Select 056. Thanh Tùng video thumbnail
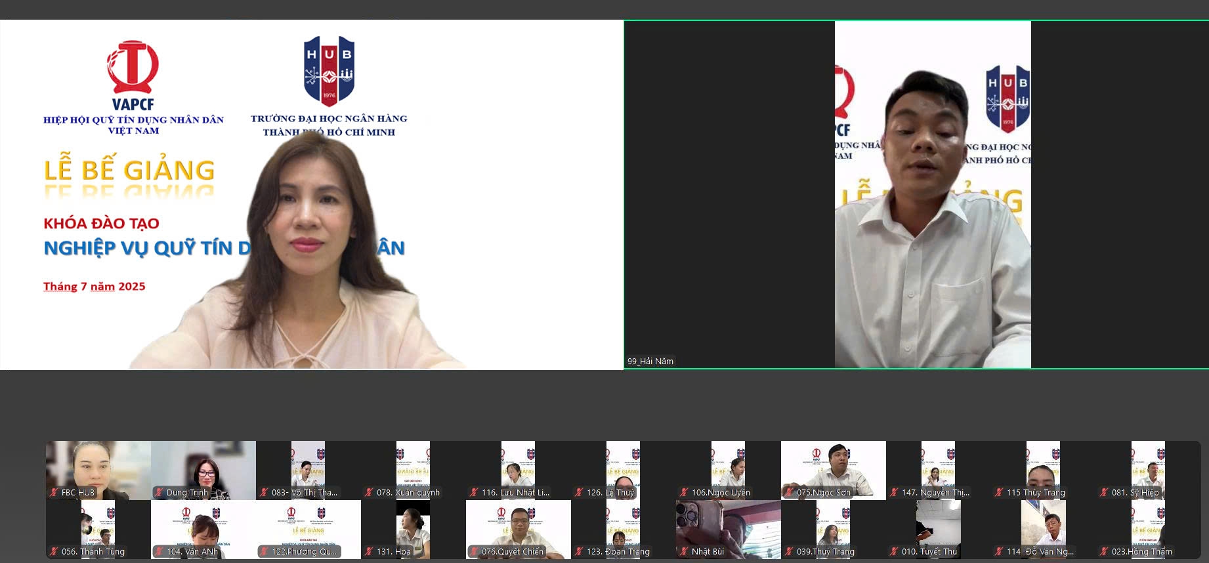The width and height of the screenshot is (1209, 563). coord(98,530)
